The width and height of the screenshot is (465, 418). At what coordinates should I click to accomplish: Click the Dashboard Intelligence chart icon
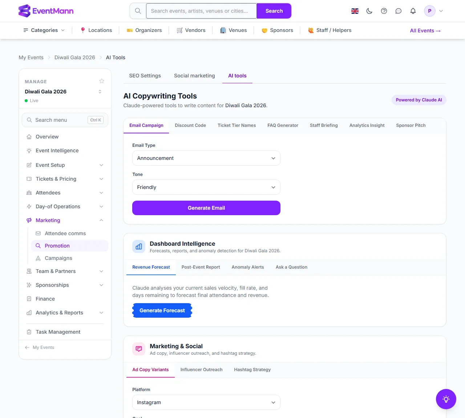[x=139, y=246]
